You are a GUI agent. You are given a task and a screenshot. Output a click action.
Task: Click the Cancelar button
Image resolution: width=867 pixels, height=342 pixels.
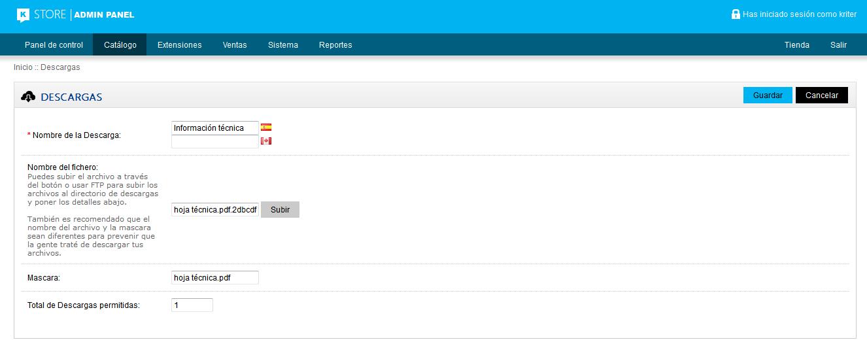822,95
